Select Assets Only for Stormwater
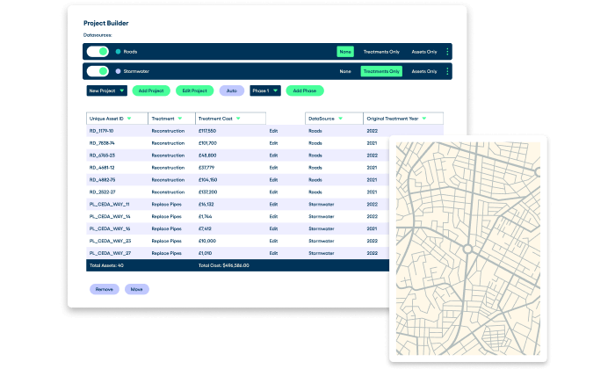This screenshot has width=615, height=369. point(424,71)
